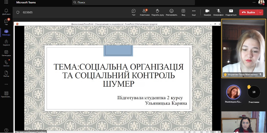The width and height of the screenshot is (267, 133).
Task: Show the Участники list in toolbar
Action: (145, 12)
